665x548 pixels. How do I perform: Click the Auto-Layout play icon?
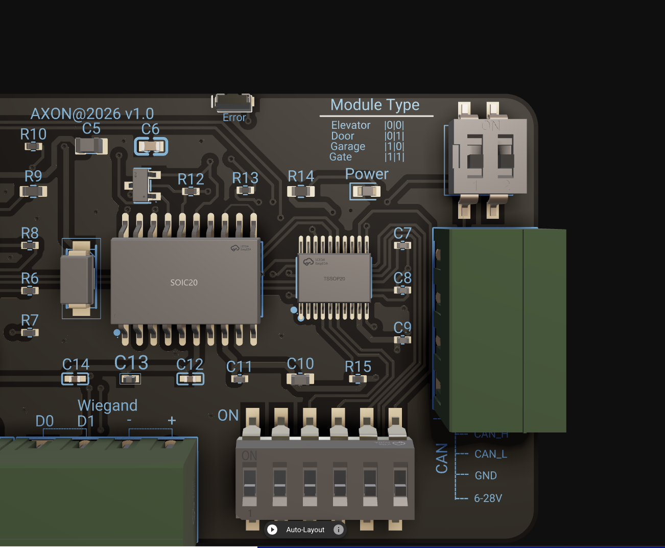coord(272,530)
